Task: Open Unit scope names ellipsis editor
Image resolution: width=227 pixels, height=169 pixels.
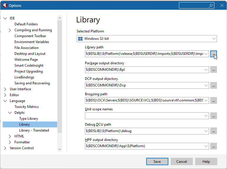Action: coord(213,116)
